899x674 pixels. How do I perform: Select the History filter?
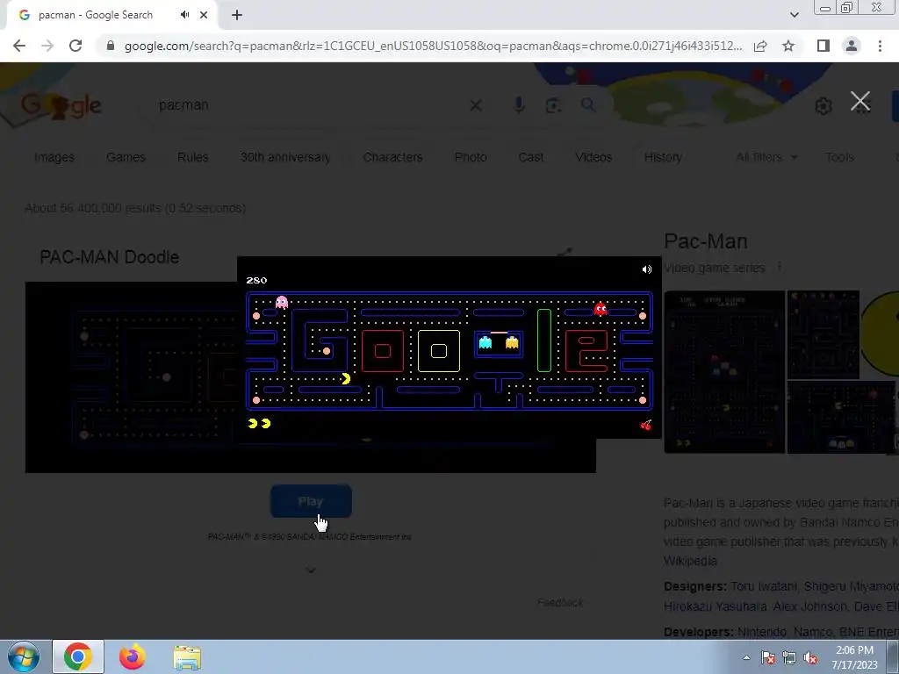[663, 157]
